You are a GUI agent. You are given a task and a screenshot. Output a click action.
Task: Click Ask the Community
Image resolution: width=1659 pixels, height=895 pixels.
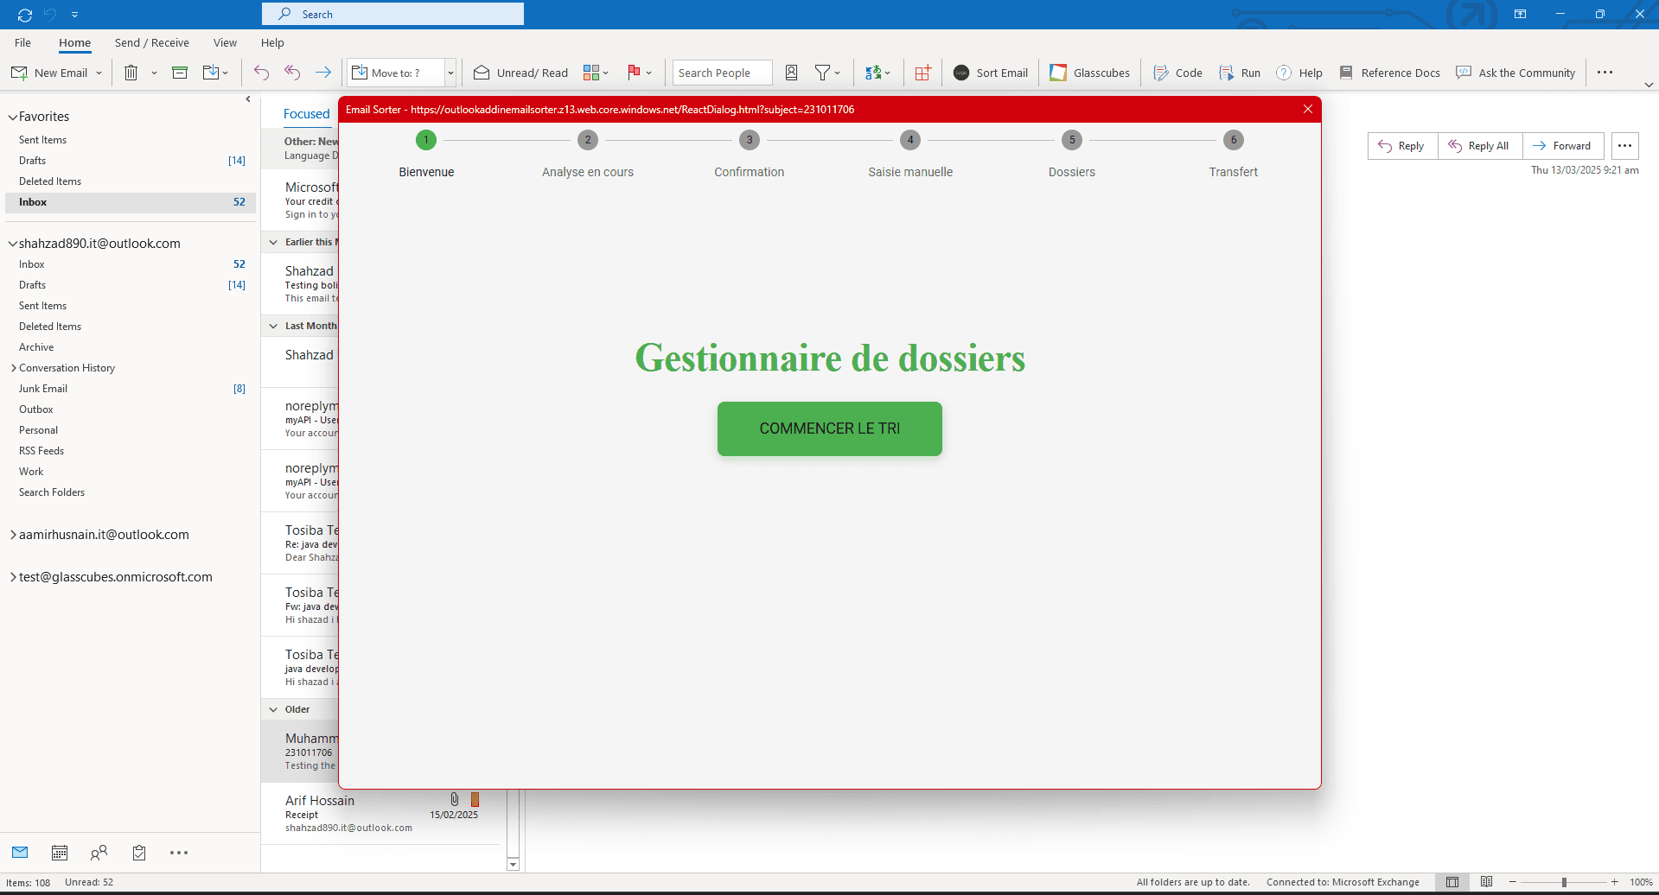click(x=1515, y=73)
